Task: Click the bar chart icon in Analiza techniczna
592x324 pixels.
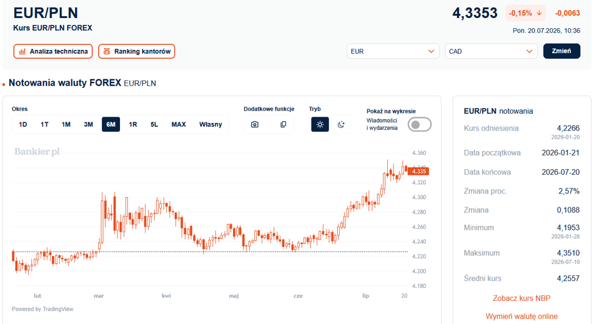Action: pyautogui.click(x=22, y=51)
